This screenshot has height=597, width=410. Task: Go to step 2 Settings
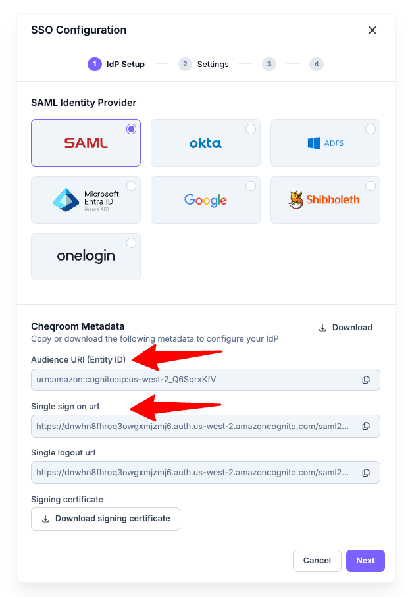(204, 64)
